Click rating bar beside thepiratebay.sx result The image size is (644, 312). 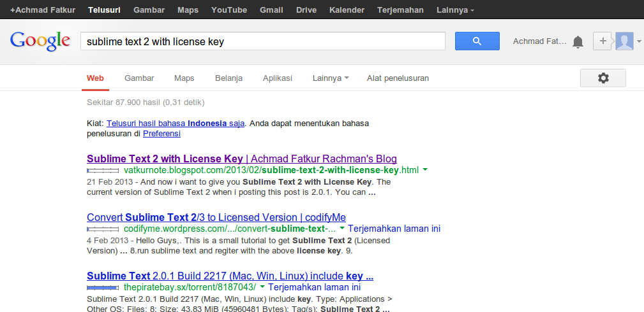pos(103,287)
